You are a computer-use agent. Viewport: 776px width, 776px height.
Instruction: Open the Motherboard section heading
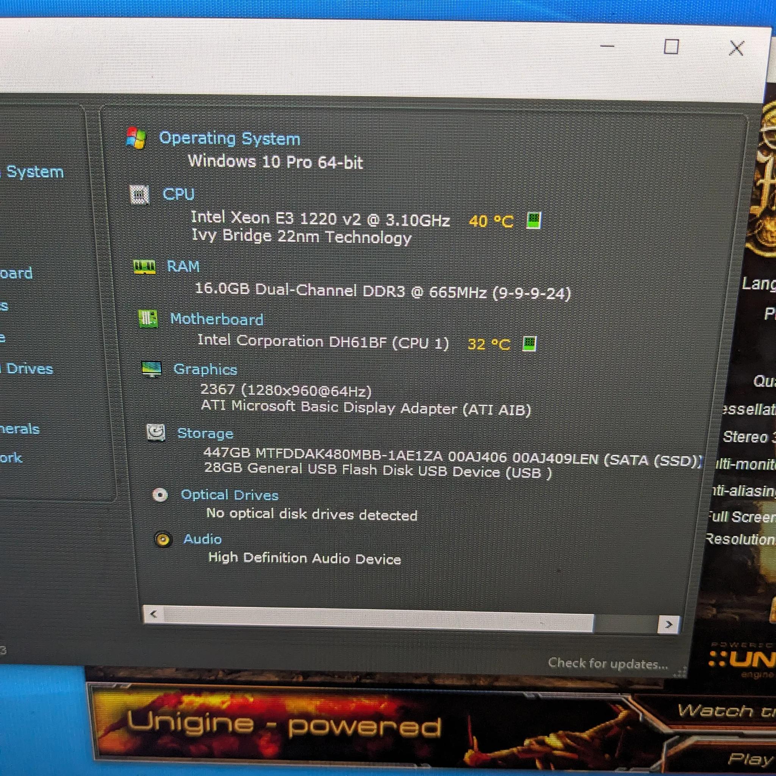(x=217, y=319)
